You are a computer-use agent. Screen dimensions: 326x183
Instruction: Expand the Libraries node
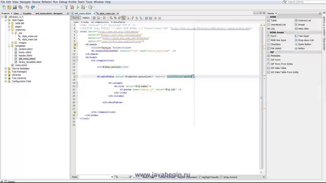click(x=6, y=75)
